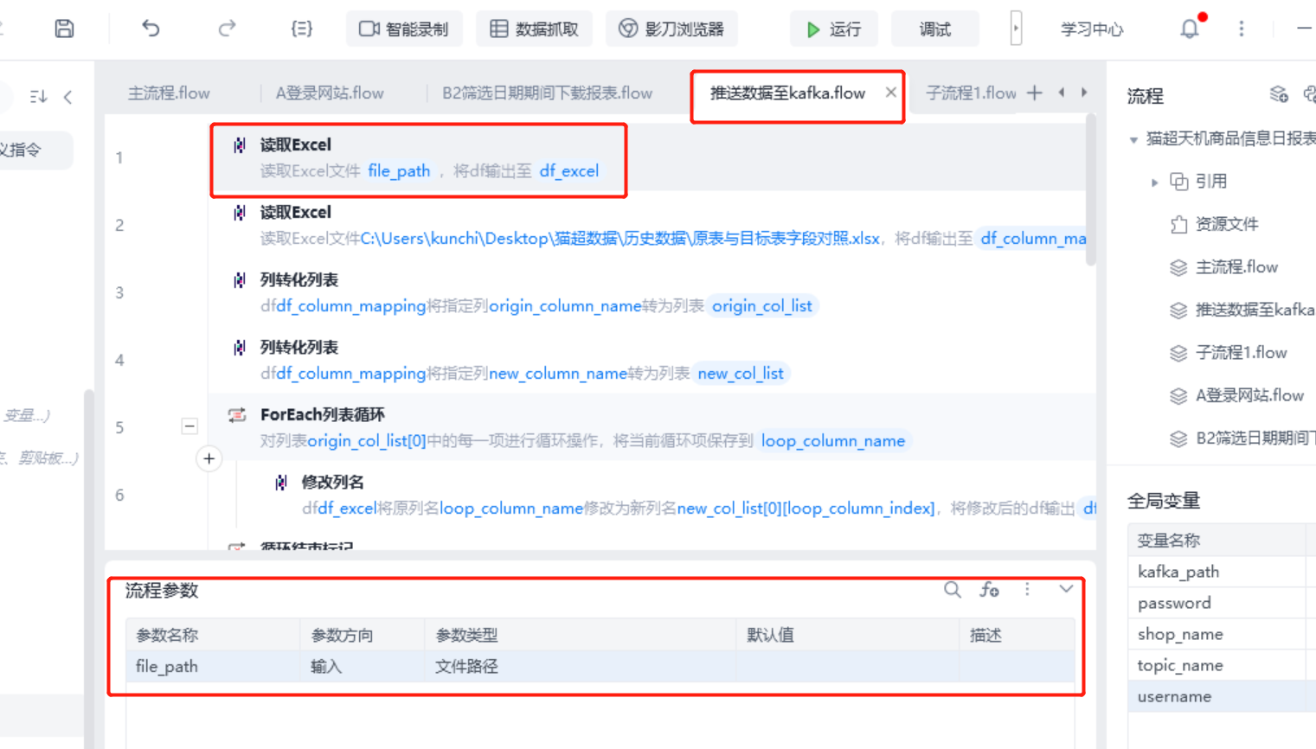Open the curly-brace variables icon

pos(301,29)
